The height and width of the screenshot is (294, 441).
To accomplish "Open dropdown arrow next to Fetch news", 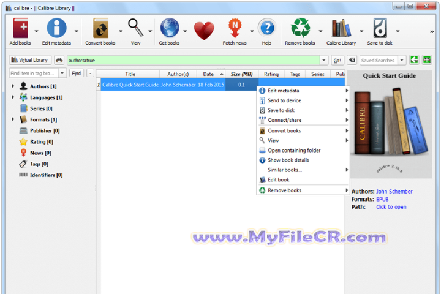I will [x=252, y=31].
